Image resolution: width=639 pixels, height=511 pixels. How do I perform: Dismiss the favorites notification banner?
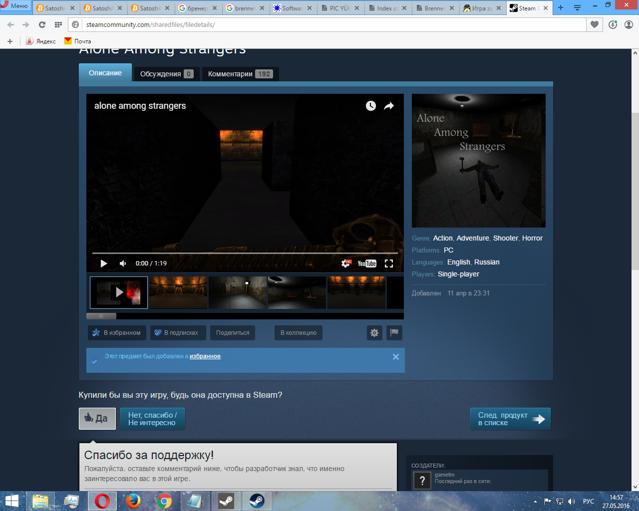tap(396, 357)
